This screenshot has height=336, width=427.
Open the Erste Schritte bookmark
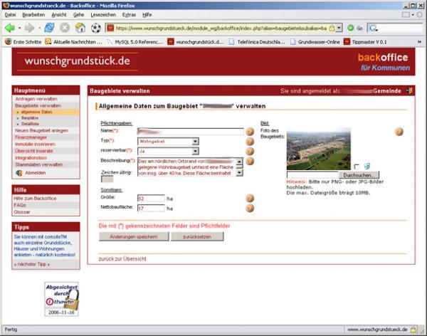tap(23, 42)
